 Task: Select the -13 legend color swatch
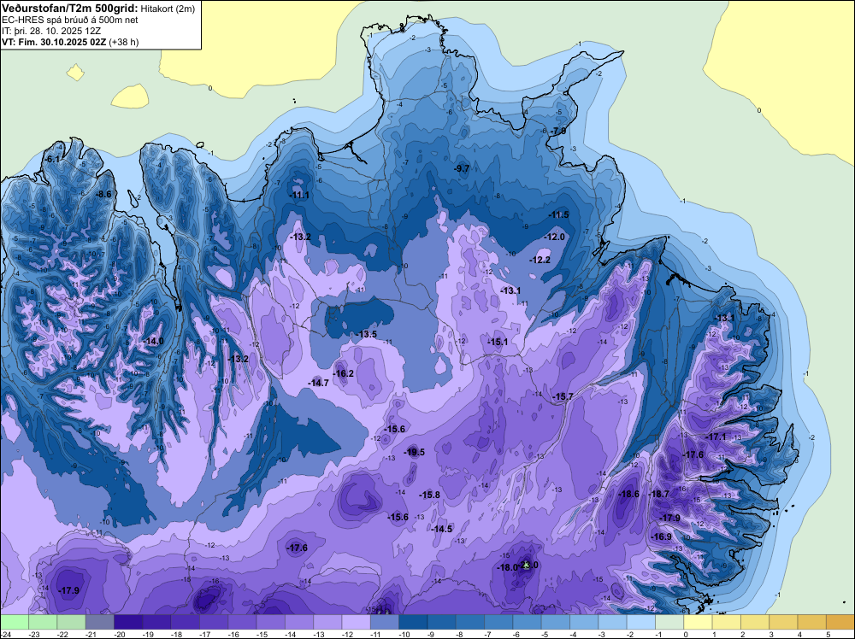pos(327,622)
